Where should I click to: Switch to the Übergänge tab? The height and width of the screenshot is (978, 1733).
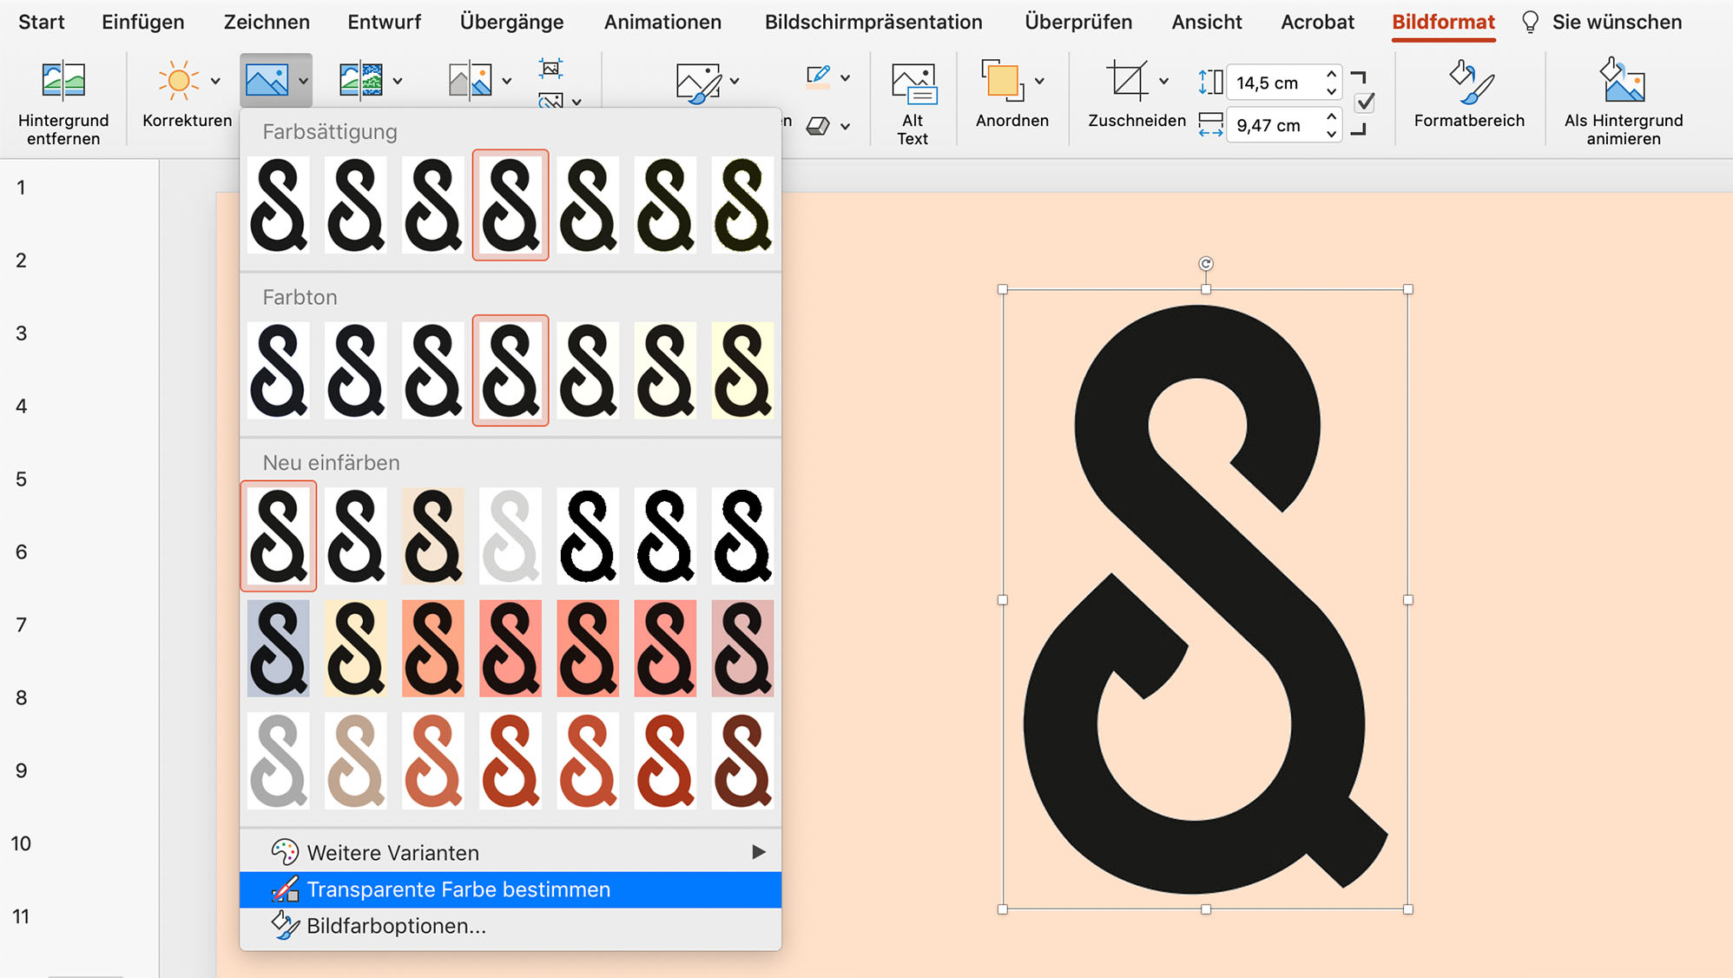[x=511, y=23]
